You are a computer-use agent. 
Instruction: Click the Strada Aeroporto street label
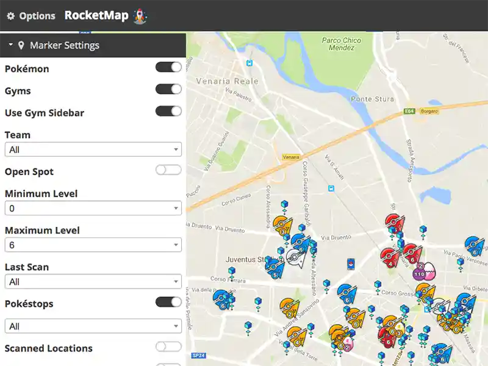[411, 161]
